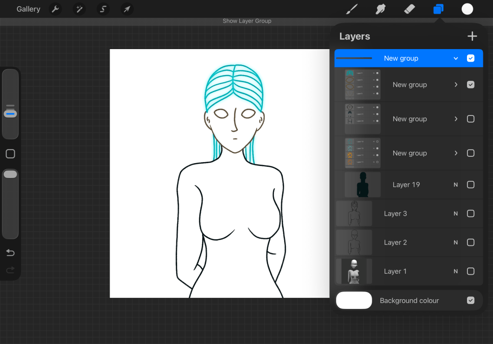
Task: Select the Paint brush tool
Action: tap(352, 9)
